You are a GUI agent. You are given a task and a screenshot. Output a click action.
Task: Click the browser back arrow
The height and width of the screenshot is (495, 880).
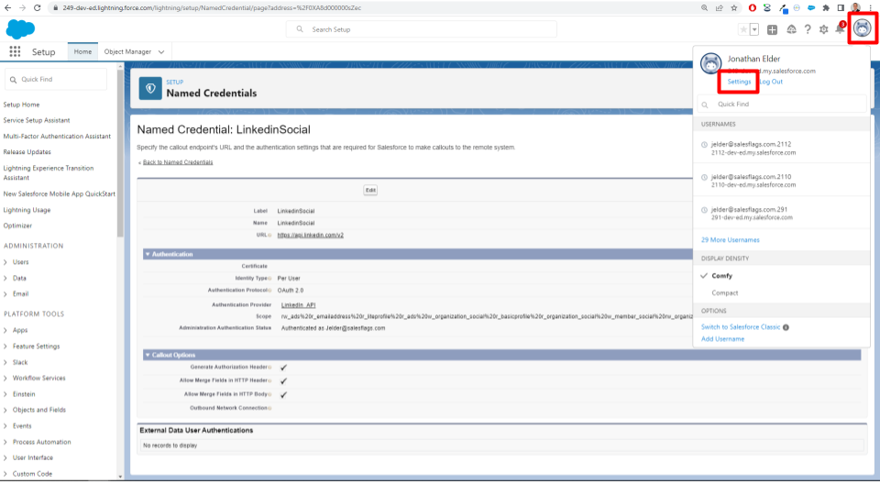tap(8, 8)
